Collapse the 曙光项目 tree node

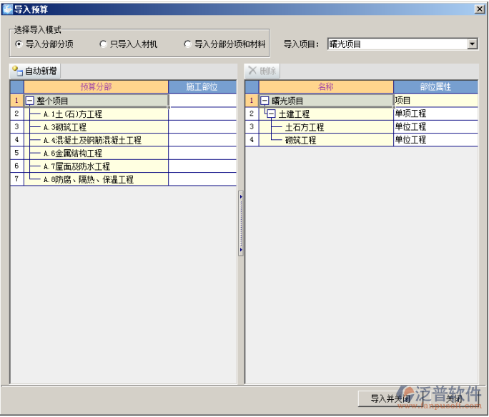[x=265, y=101]
